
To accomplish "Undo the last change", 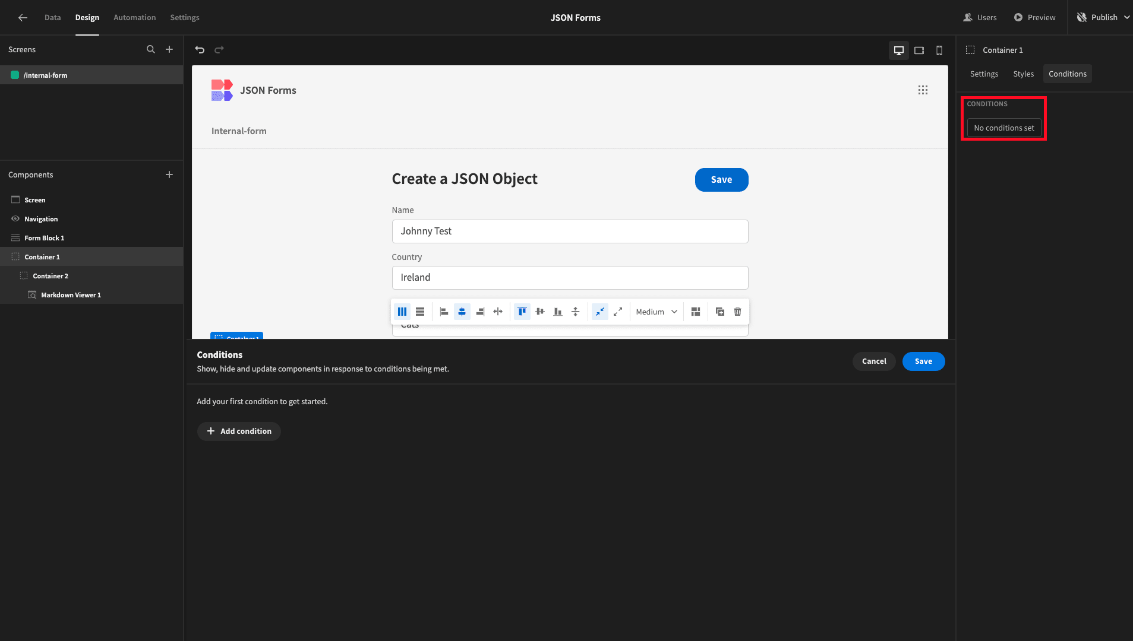I will tap(200, 50).
